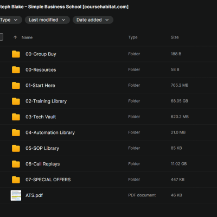The height and width of the screenshot is (217, 217).
Task: Click the 03-Tech Vault folder icon
Action: click(x=16, y=117)
